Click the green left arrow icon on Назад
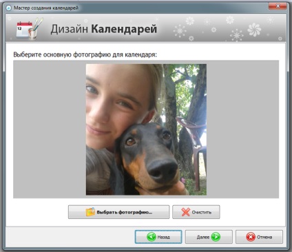Screen dimensions: 292x252 point(152,237)
